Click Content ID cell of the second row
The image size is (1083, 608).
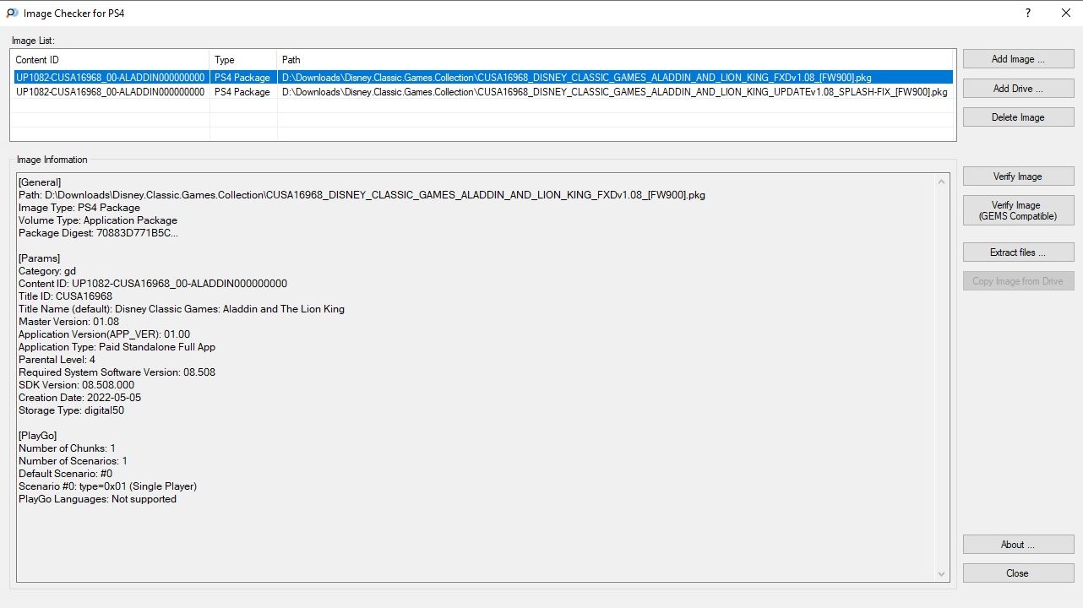(x=110, y=92)
